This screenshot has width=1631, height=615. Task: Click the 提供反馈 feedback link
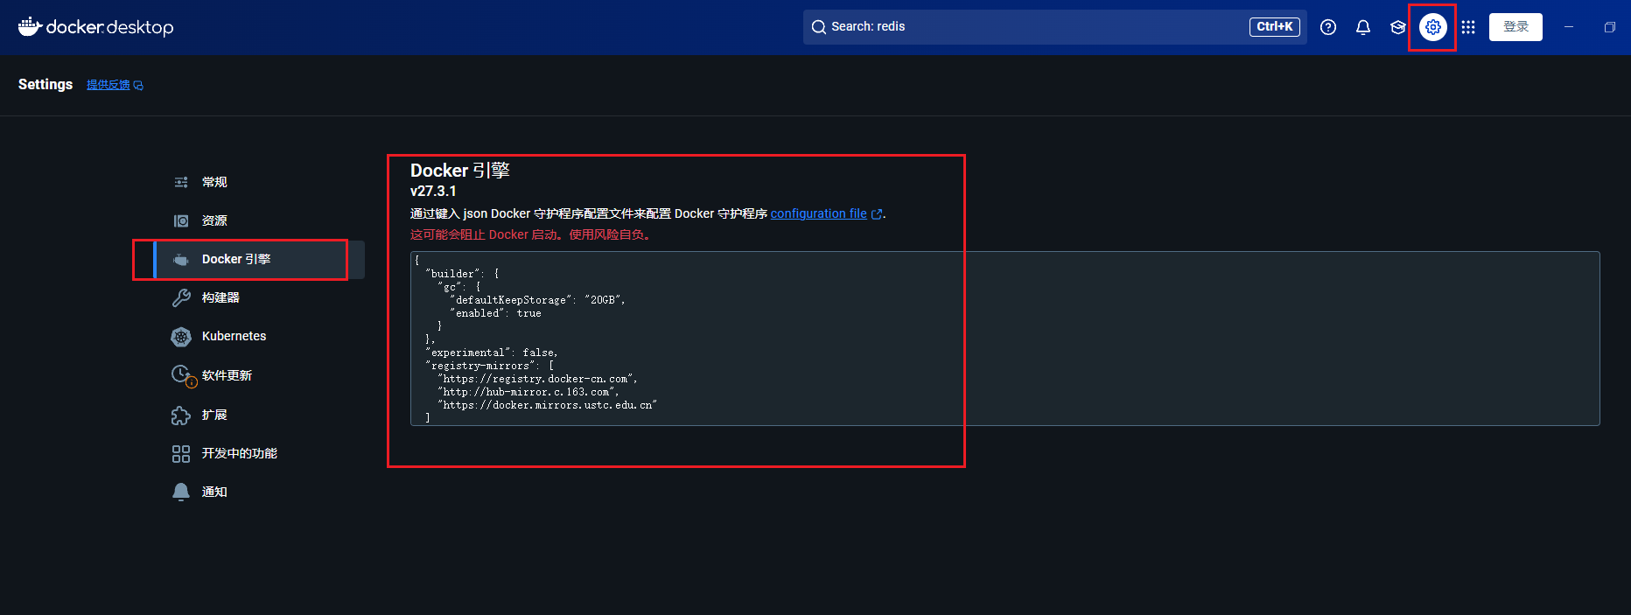108,85
